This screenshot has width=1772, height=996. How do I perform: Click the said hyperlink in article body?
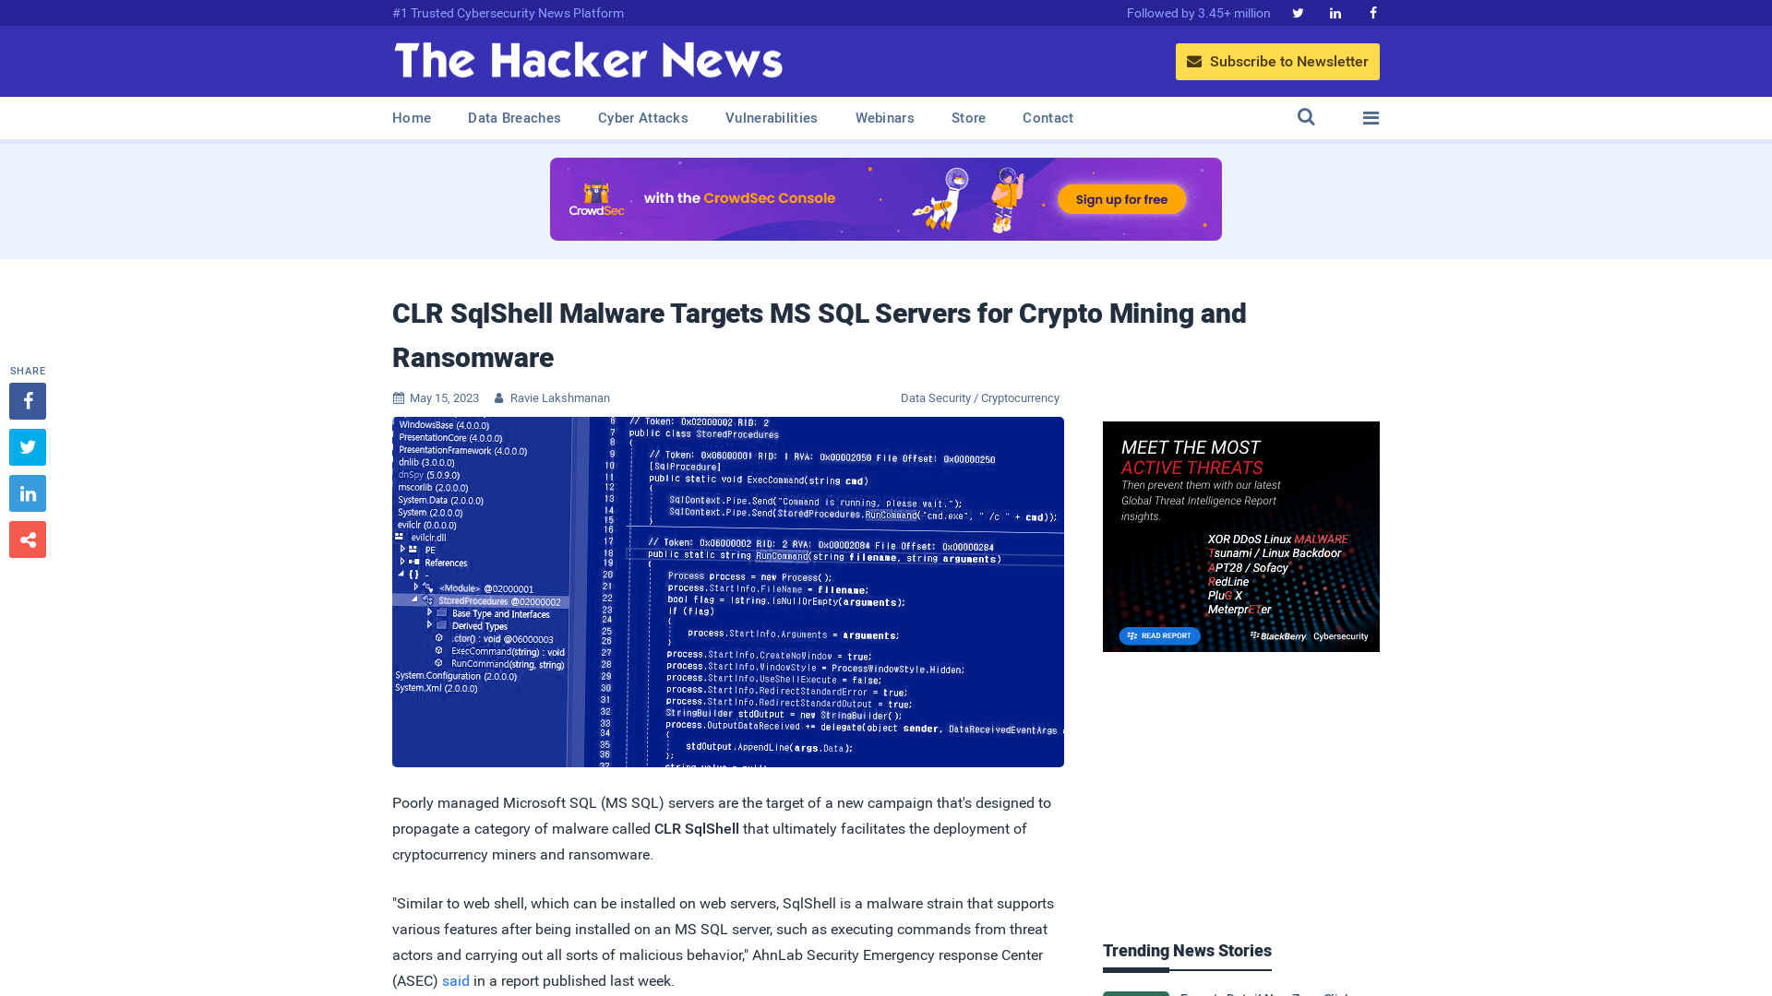pyautogui.click(x=457, y=981)
